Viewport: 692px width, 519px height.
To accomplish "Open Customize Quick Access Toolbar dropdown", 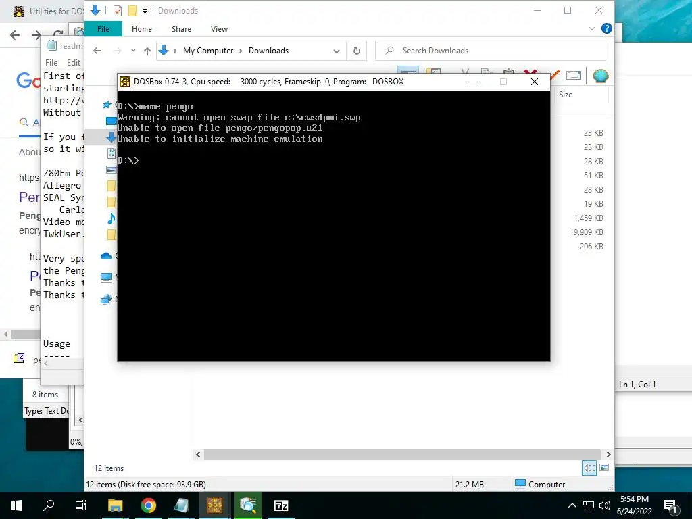I will coord(145,11).
